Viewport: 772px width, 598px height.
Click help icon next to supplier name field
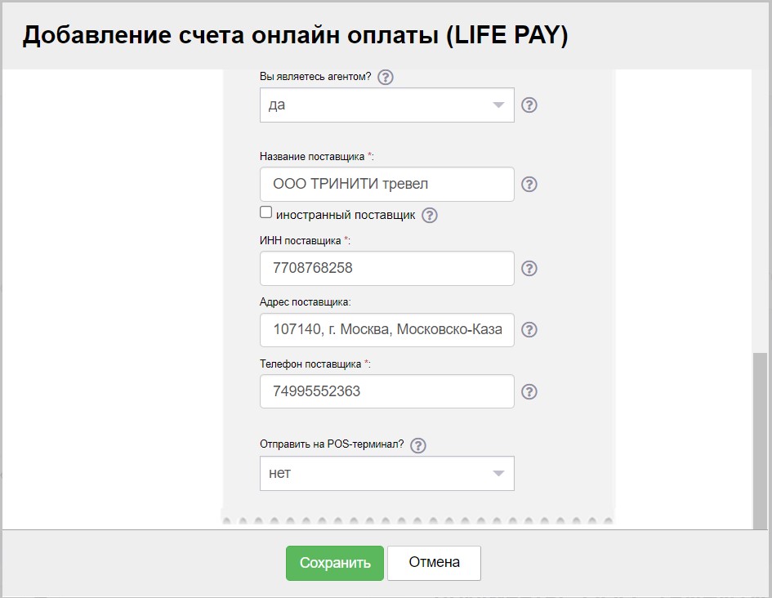529,184
